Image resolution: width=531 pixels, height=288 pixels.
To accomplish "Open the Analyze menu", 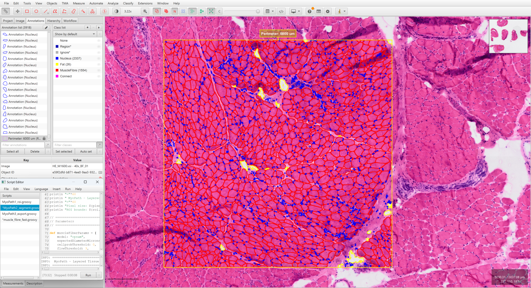I will pos(113,3).
